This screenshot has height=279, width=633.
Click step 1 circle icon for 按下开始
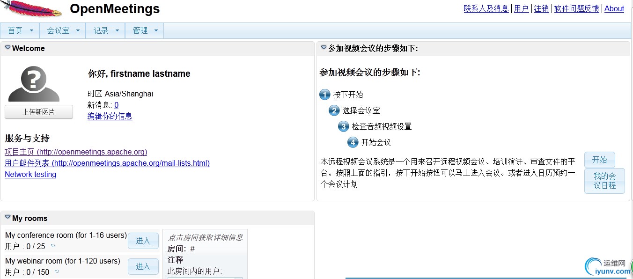point(325,95)
